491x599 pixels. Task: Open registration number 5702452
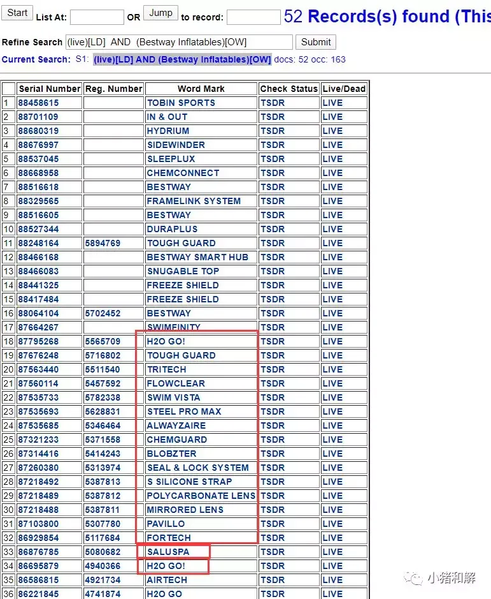[x=103, y=314]
